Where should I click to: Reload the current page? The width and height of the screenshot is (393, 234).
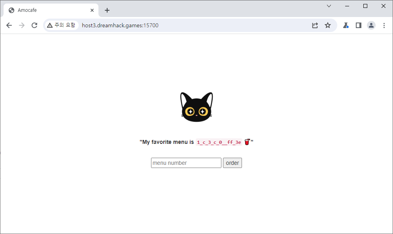click(x=34, y=25)
